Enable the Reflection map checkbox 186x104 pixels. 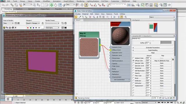pos(133,81)
